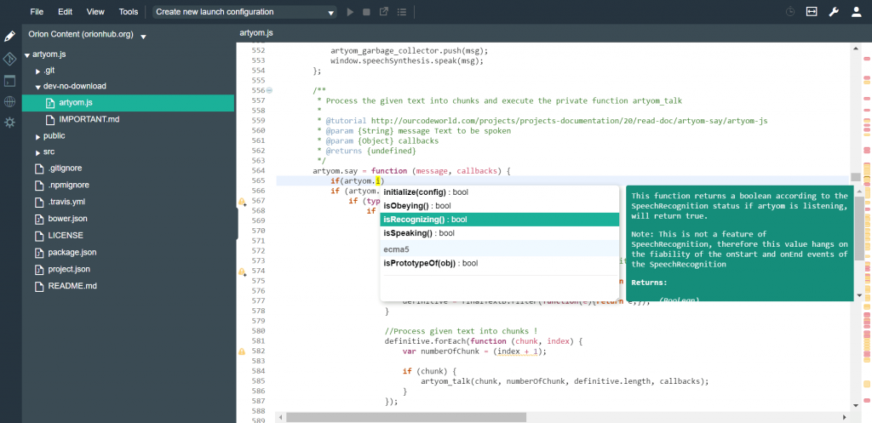Click the Stop square button in toolbar
Image resolution: width=872 pixels, height=423 pixels.
pyautogui.click(x=366, y=12)
